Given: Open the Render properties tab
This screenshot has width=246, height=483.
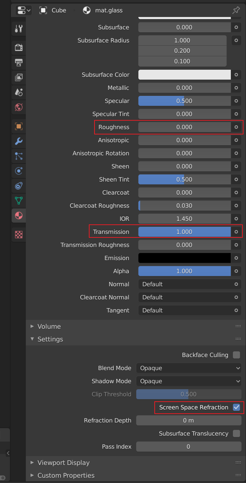Looking at the screenshot, I should 19,47.
